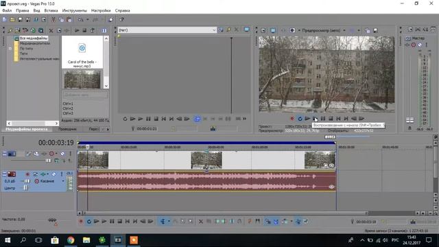Toggle timeline loop playback button
Viewport: 439px width, 247px height.
tap(88, 222)
